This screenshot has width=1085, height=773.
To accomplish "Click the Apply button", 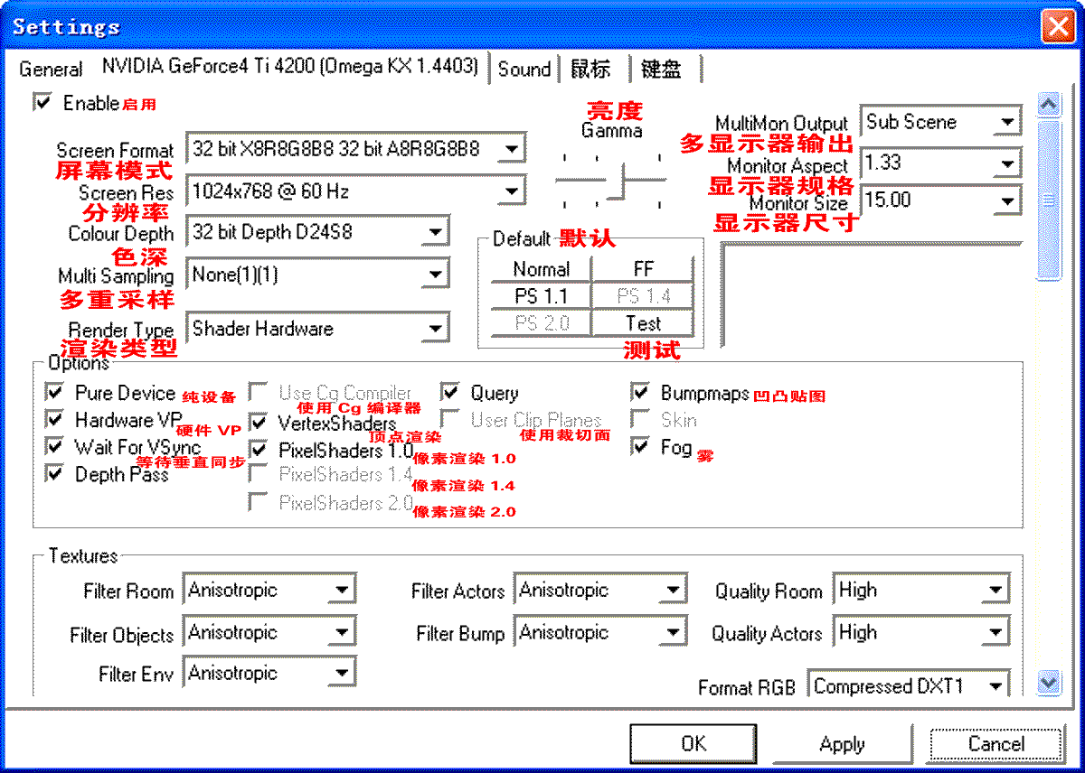I will coord(842,744).
